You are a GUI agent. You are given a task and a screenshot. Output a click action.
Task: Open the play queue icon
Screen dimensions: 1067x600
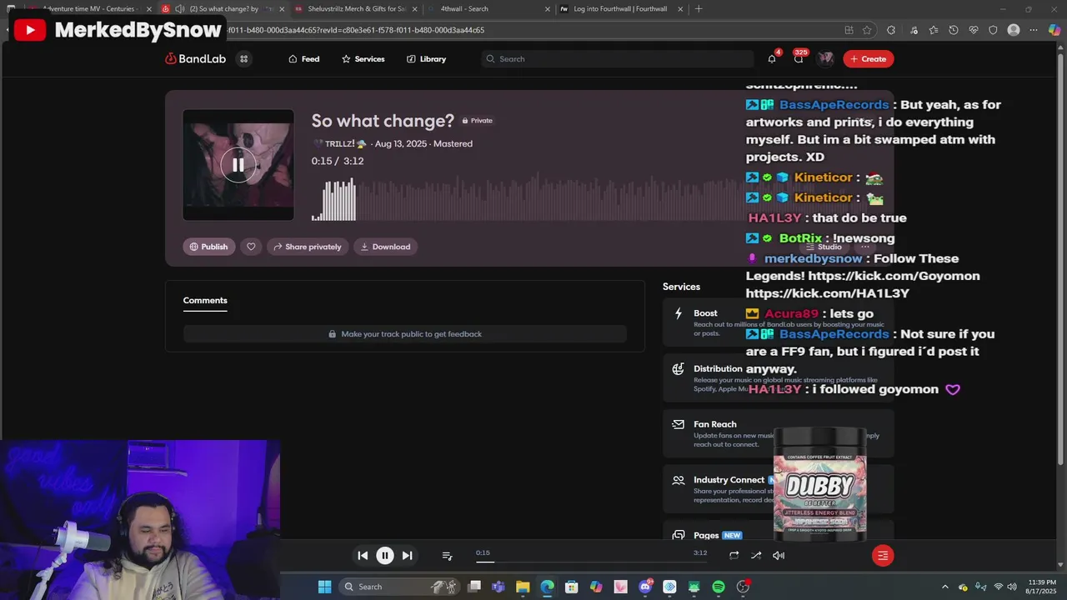tap(447, 556)
